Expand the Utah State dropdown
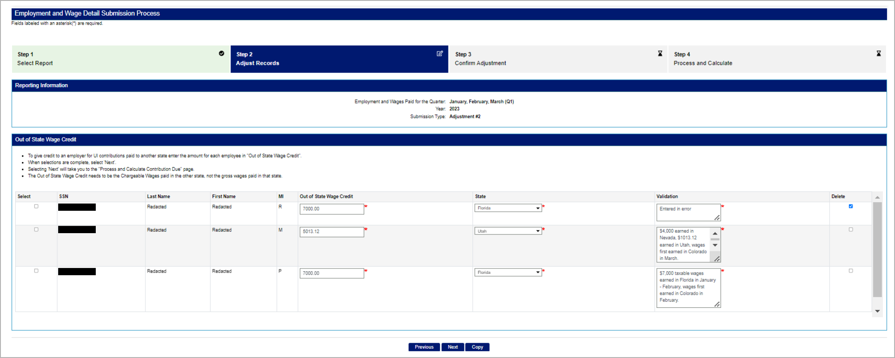The width and height of the screenshot is (895, 358). pyautogui.click(x=508, y=231)
